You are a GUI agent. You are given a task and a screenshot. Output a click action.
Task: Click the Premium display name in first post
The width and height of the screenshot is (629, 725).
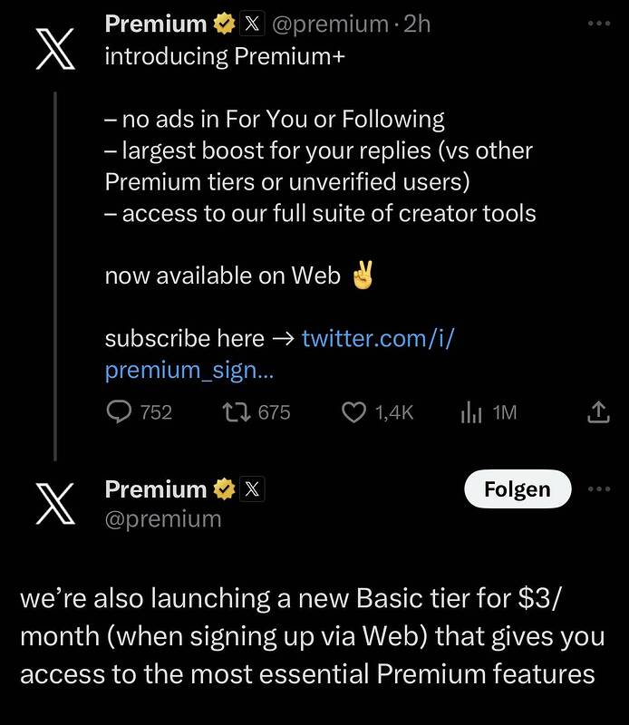156,24
